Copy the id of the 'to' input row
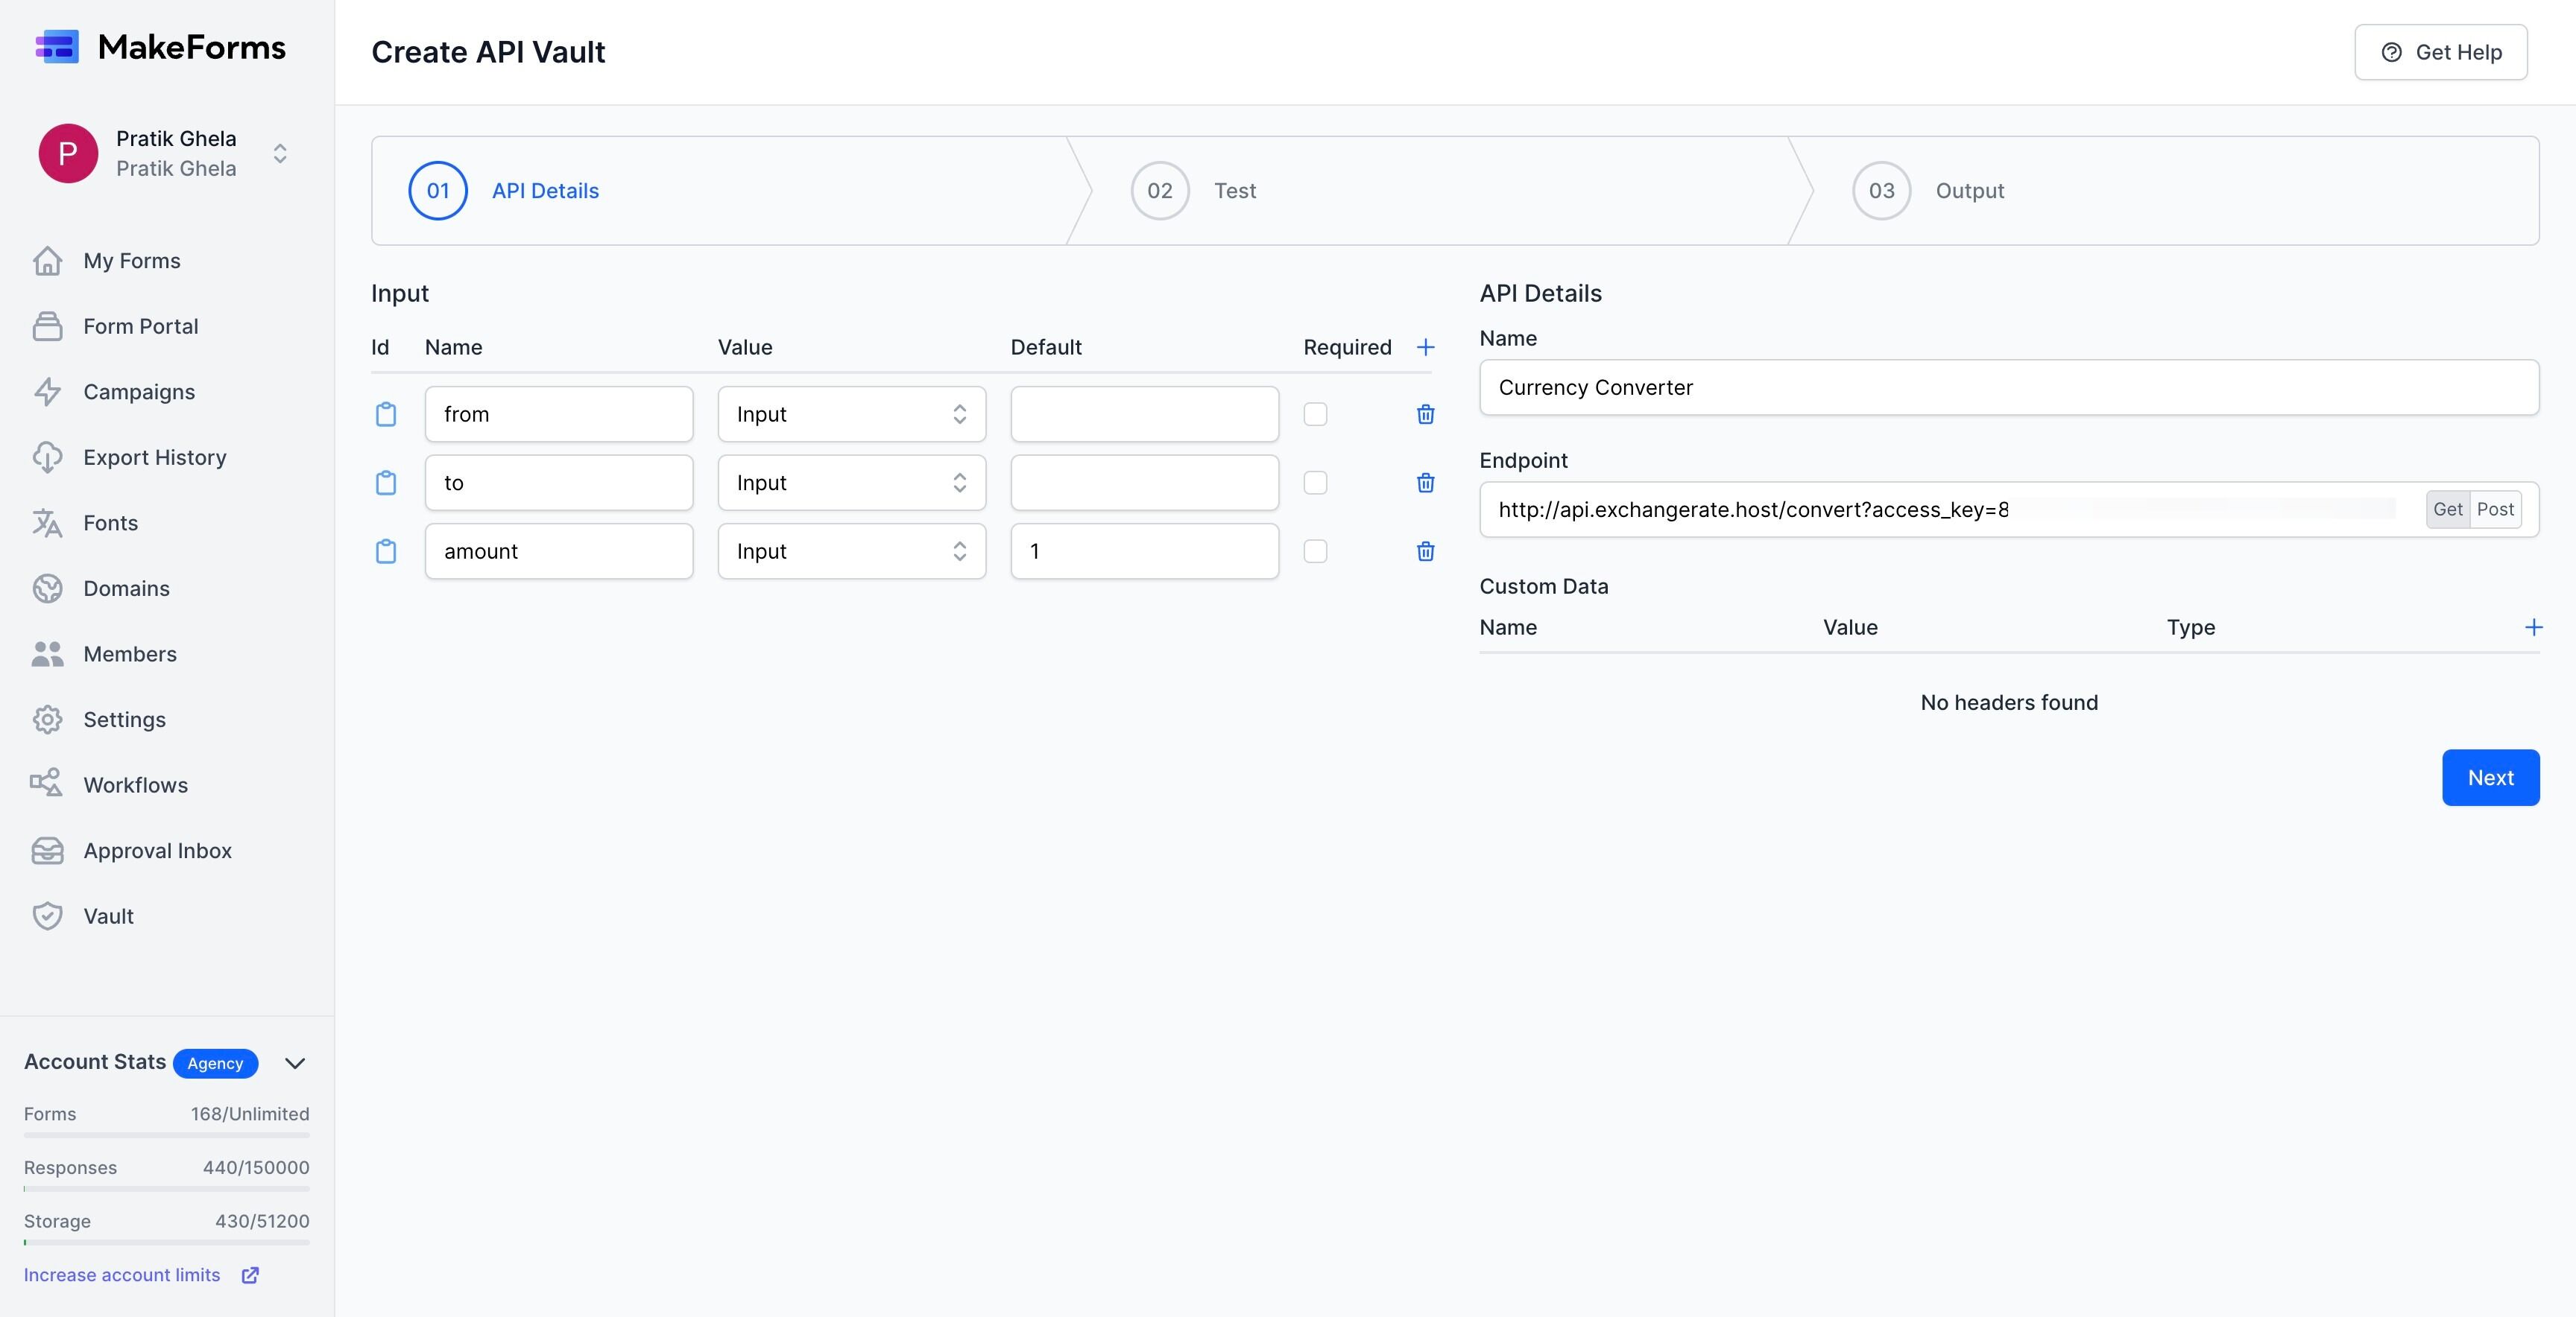The image size is (2576, 1317). [386, 483]
